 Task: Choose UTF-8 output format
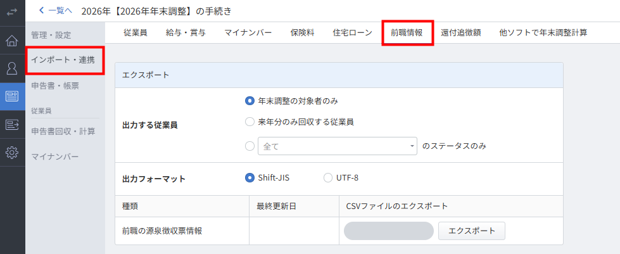pos(328,178)
